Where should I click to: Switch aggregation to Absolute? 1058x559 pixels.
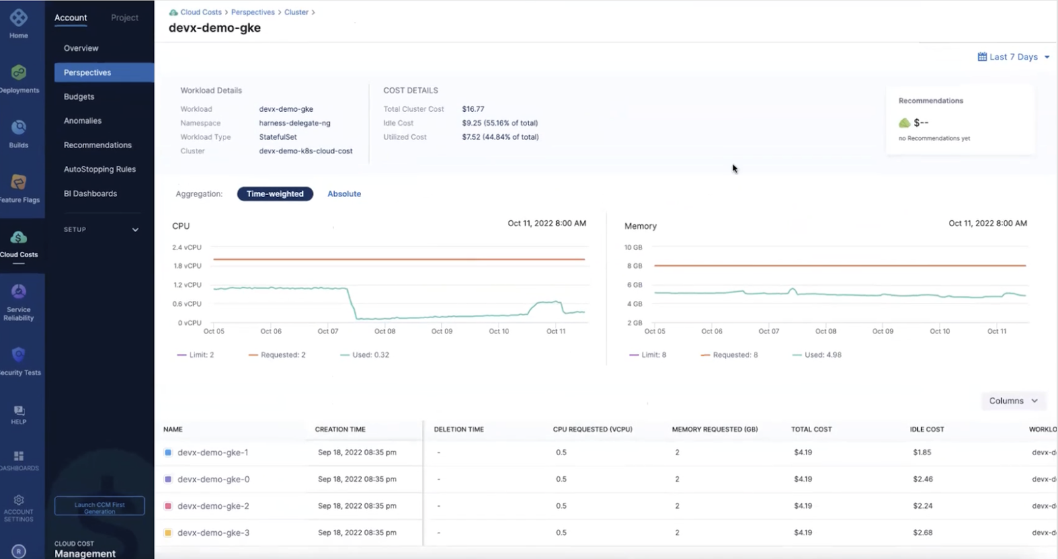pyautogui.click(x=344, y=194)
